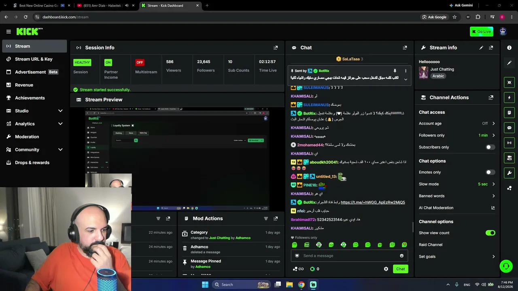Open the Telegram link in chat
The width and height of the screenshot is (518, 291).
pyautogui.click(x=373, y=202)
